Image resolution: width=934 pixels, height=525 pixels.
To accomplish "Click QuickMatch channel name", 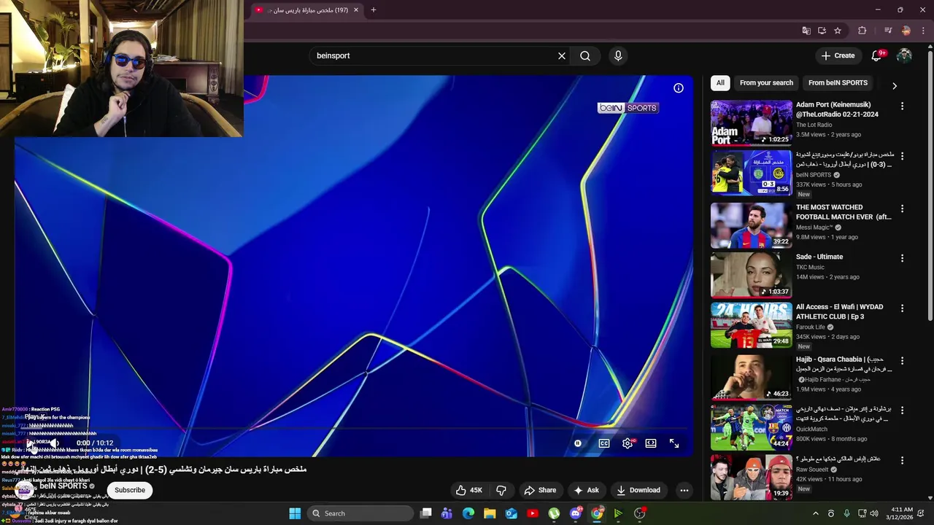I will 811,429.
